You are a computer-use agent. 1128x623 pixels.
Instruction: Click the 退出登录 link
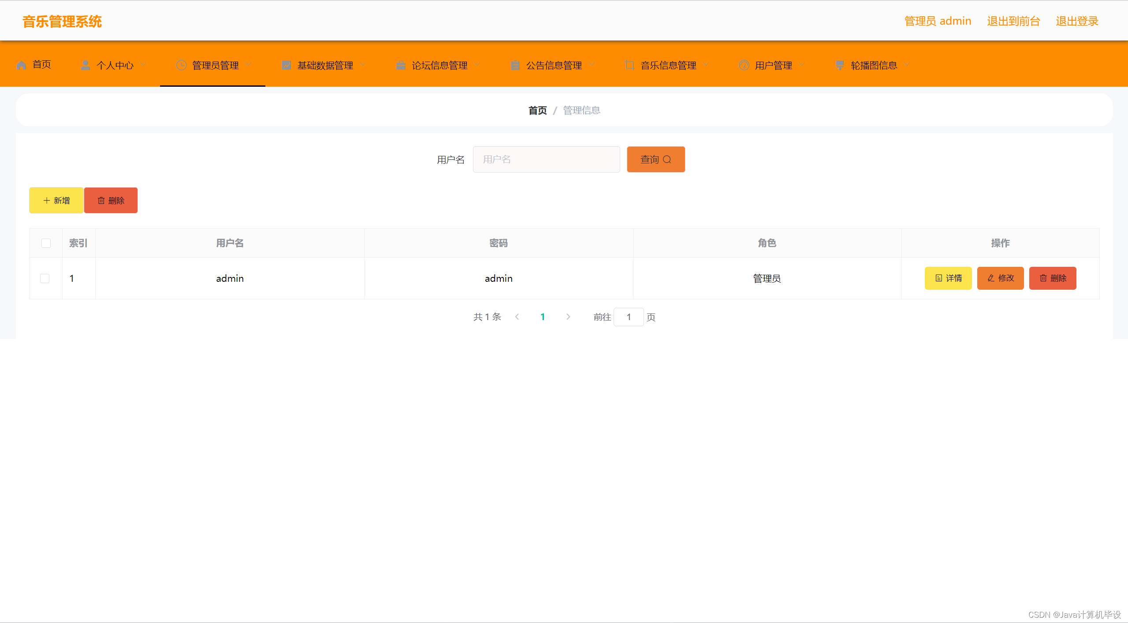coord(1077,21)
